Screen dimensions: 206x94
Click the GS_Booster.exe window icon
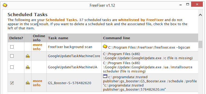[x=105, y=76]
